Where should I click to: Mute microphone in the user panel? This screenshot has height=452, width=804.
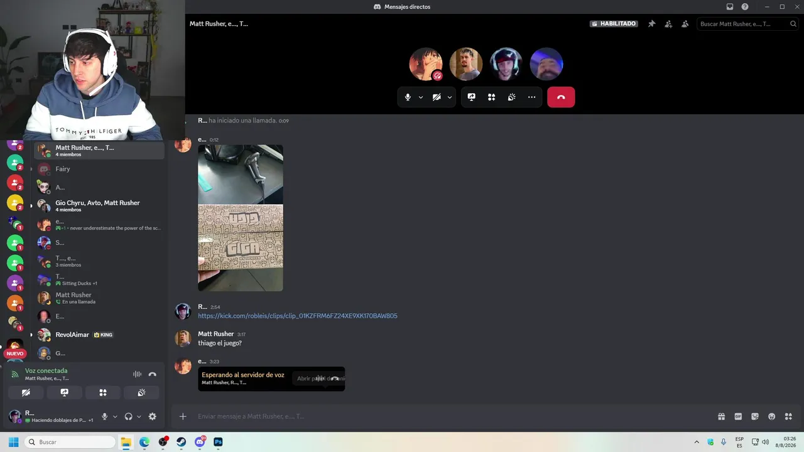[105, 416]
